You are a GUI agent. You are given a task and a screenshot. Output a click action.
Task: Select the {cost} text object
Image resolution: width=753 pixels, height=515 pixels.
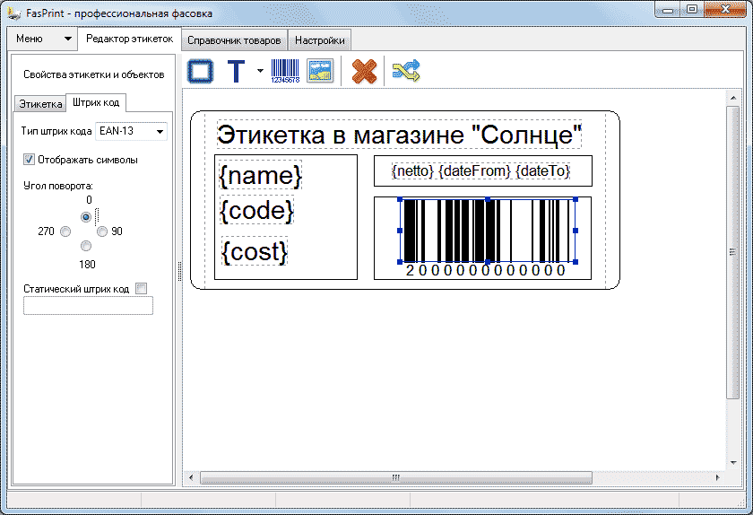click(x=255, y=251)
